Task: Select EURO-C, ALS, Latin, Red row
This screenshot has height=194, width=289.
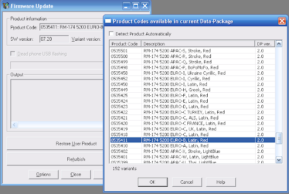Action: (193, 118)
